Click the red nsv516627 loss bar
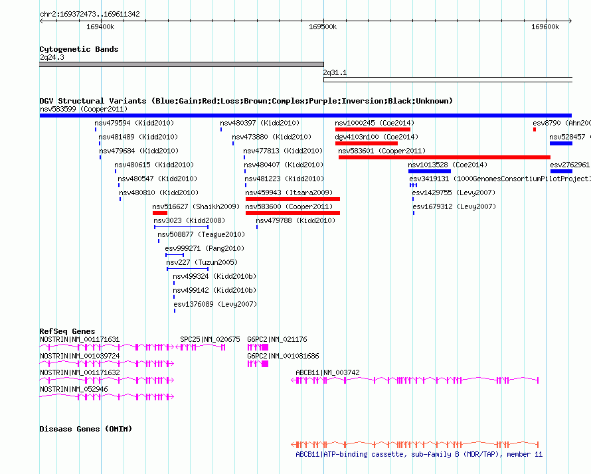Viewport: 591px width, 474px height. point(160,213)
